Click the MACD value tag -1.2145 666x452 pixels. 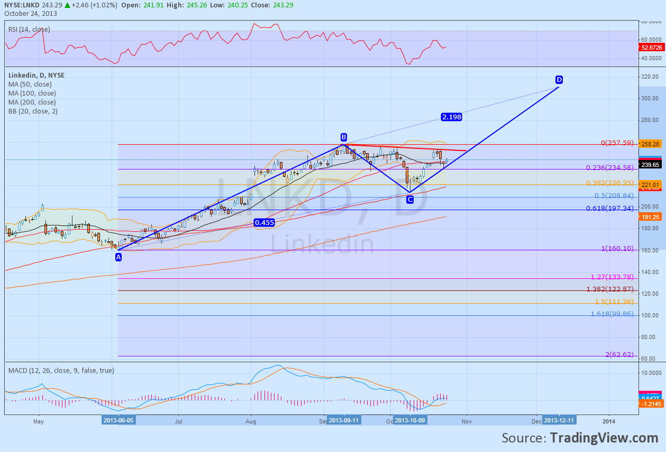pyautogui.click(x=652, y=404)
